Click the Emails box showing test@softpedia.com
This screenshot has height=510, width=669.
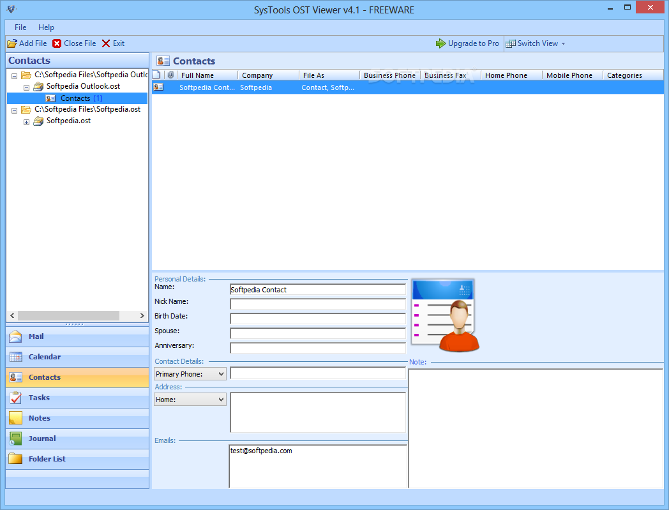tap(318, 467)
